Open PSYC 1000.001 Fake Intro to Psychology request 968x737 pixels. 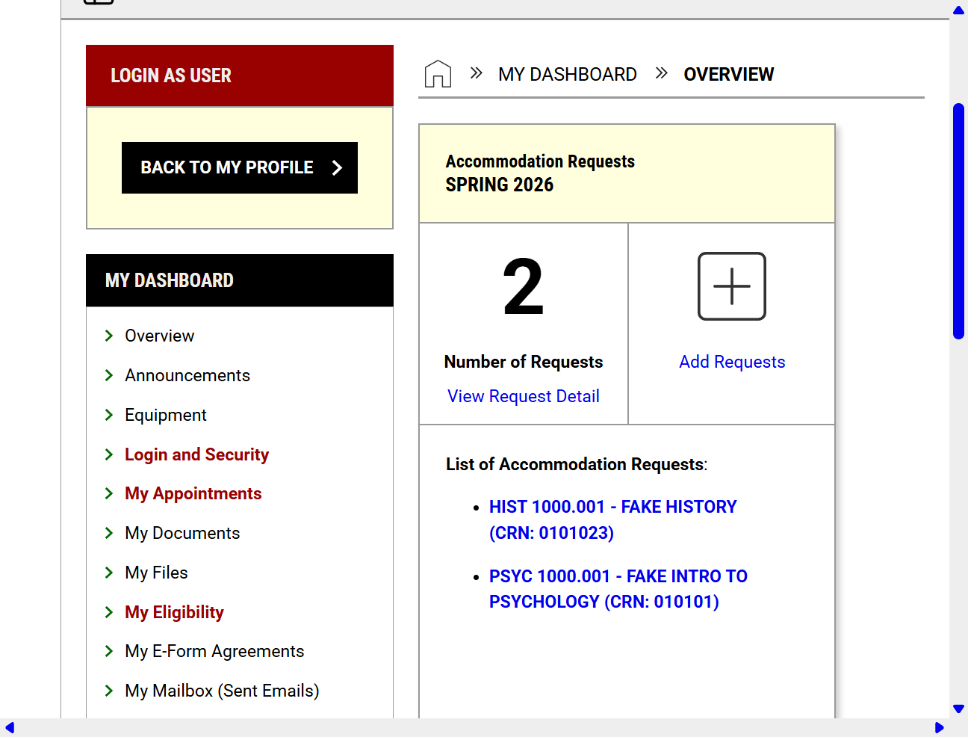pyautogui.click(x=618, y=589)
